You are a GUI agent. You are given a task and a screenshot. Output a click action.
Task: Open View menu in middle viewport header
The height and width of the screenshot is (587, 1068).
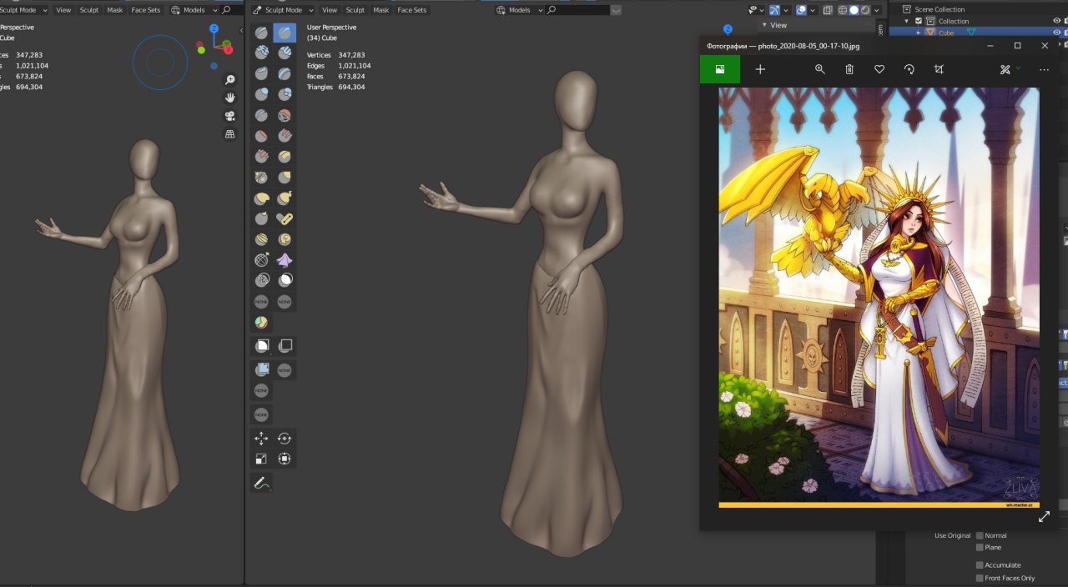click(330, 10)
